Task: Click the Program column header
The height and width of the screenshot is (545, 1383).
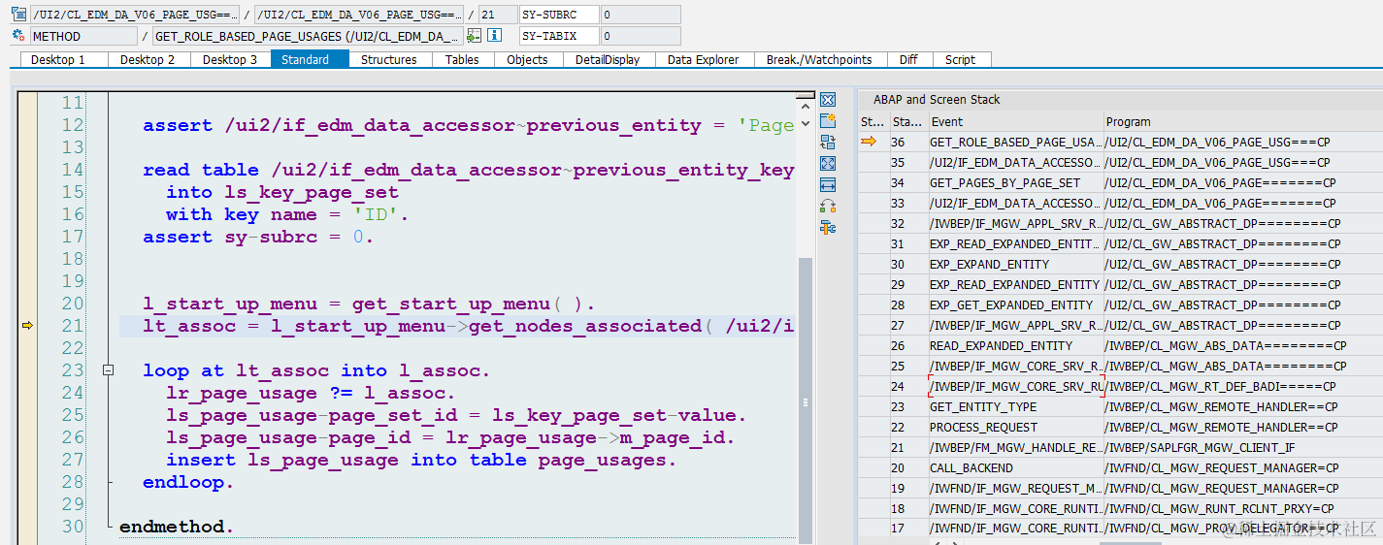Action: point(1242,121)
